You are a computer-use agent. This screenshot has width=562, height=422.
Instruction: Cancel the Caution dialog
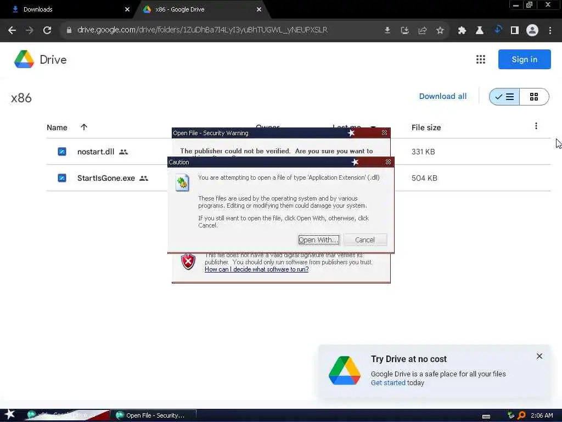pos(365,240)
